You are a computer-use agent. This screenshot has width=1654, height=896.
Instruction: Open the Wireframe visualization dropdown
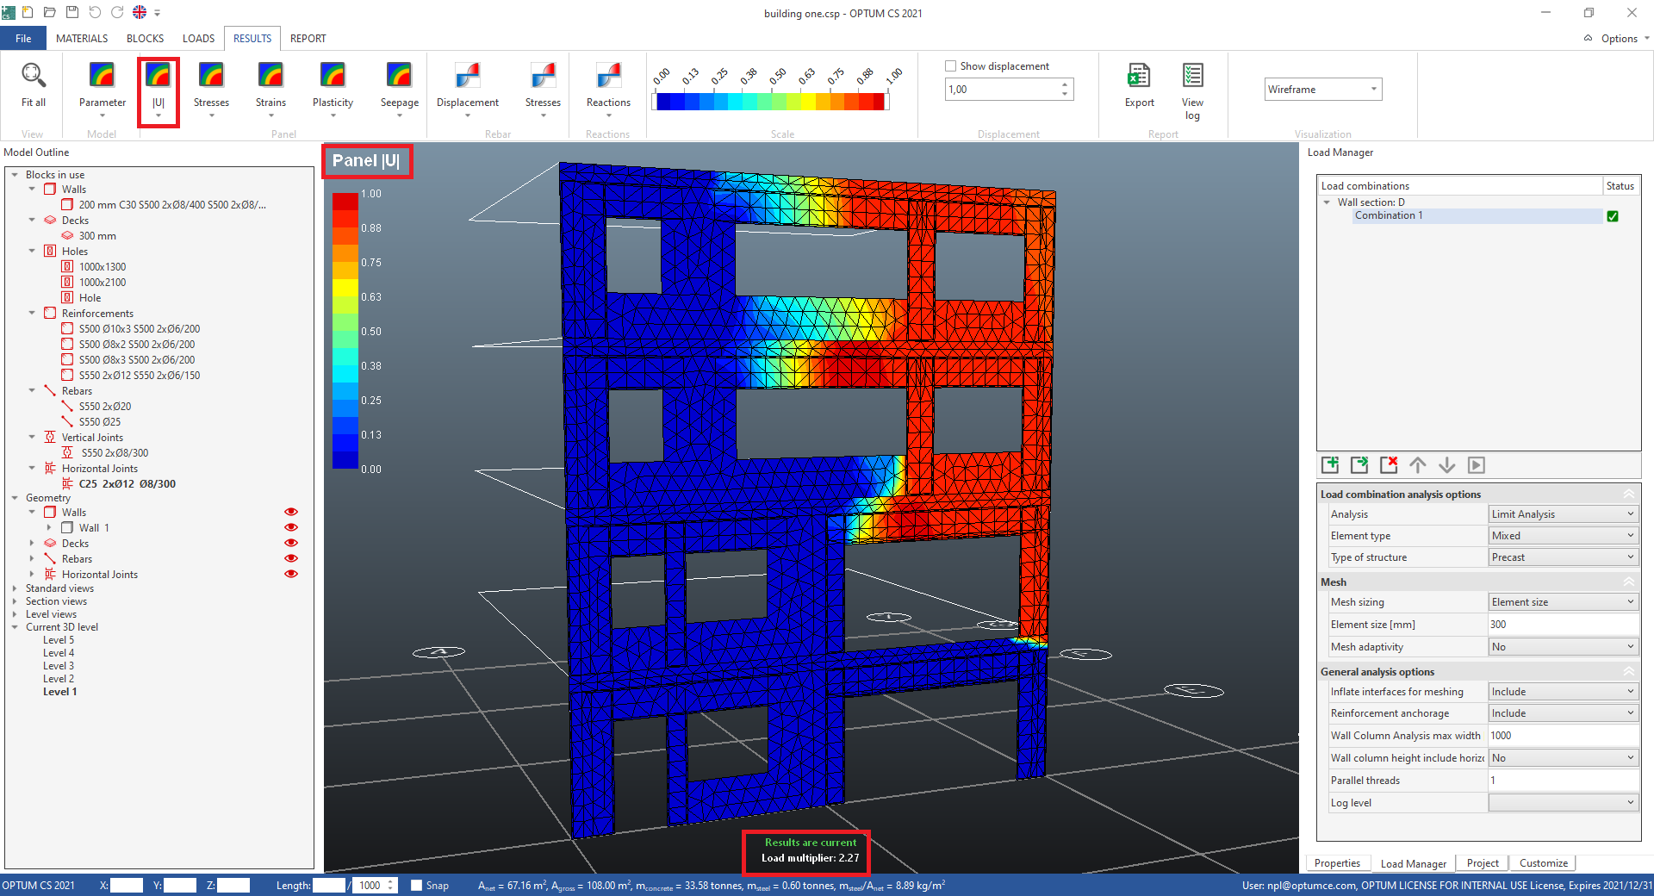[x=1322, y=90]
